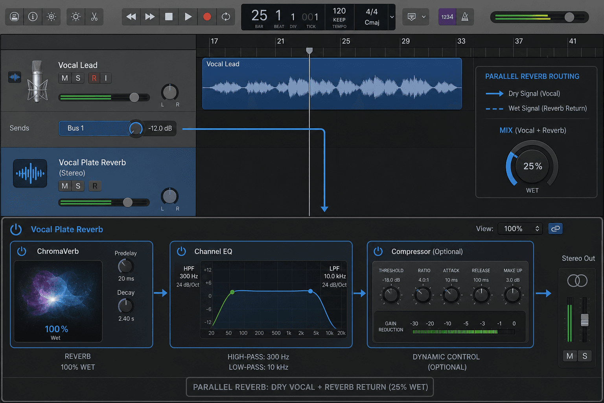Click the playhead marker in the ruler

[x=309, y=50]
